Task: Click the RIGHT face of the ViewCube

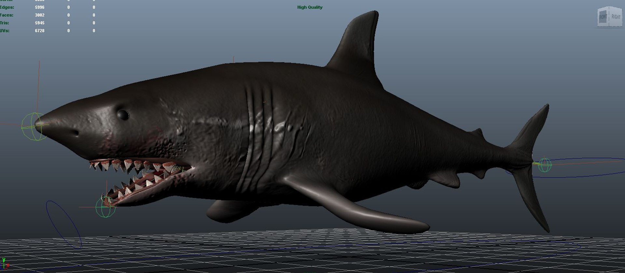Action: click(615, 16)
